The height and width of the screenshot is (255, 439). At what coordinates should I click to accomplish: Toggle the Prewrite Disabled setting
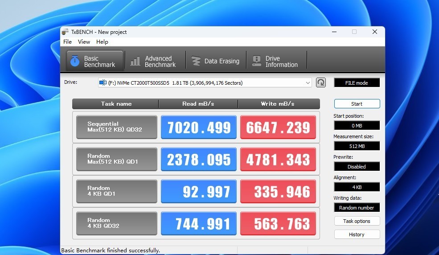point(357,167)
